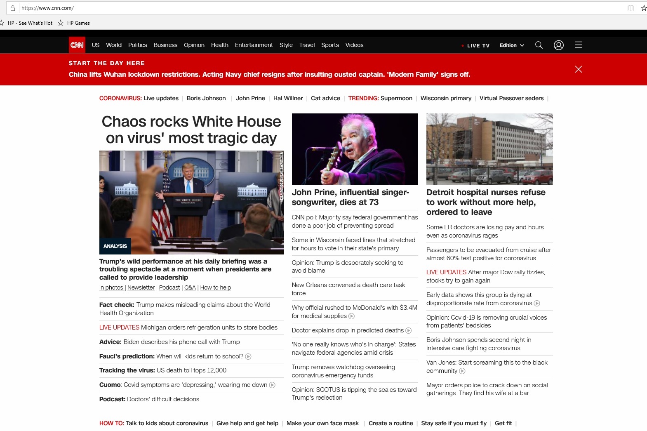
Task: Open Coronavirus Live updates link
Action: (161, 98)
